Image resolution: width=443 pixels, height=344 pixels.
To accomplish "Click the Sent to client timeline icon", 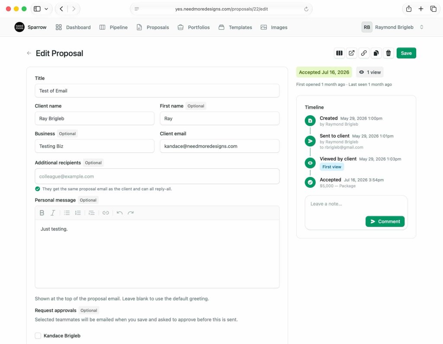I will tap(310, 141).
